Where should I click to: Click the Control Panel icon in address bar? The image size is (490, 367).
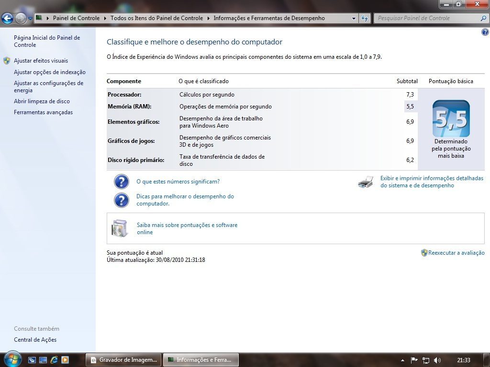pyautogui.click(x=39, y=18)
